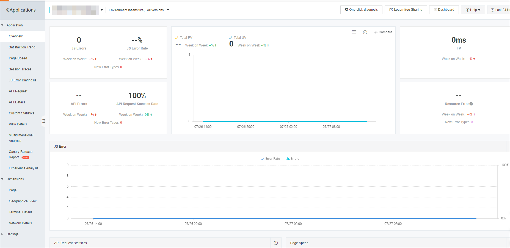Click the JS Errors count value
The image size is (510, 248).
click(x=79, y=40)
